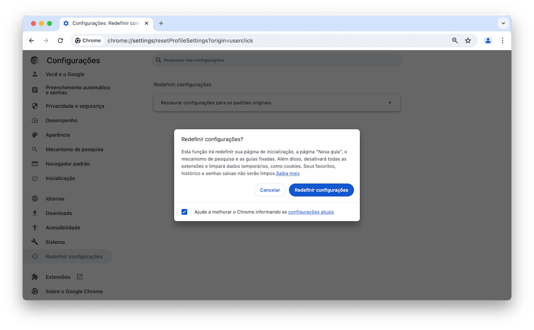Click the Downloads icon in sidebar

click(x=35, y=213)
